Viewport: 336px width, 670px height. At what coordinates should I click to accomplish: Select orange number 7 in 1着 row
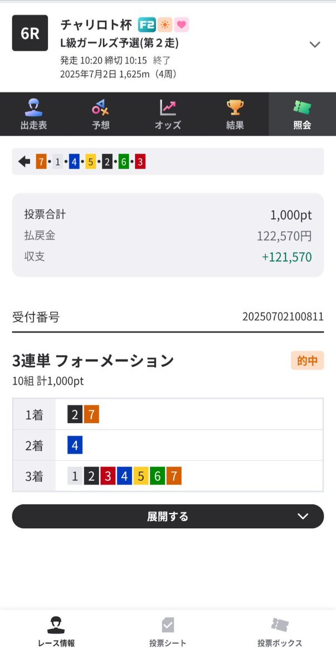pyautogui.click(x=92, y=415)
